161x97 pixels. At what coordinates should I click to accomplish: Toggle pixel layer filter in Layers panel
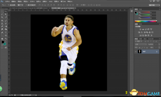coord(145,41)
